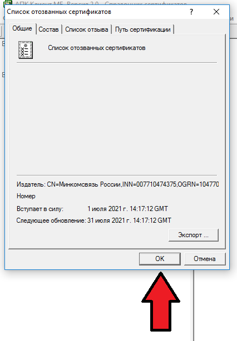
Task: Expand the lower tree node at left edge
Action: pyautogui.click(x=3, y=75)
